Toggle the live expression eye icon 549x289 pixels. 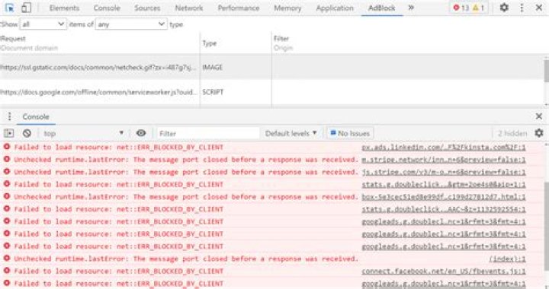coord(141,133)
